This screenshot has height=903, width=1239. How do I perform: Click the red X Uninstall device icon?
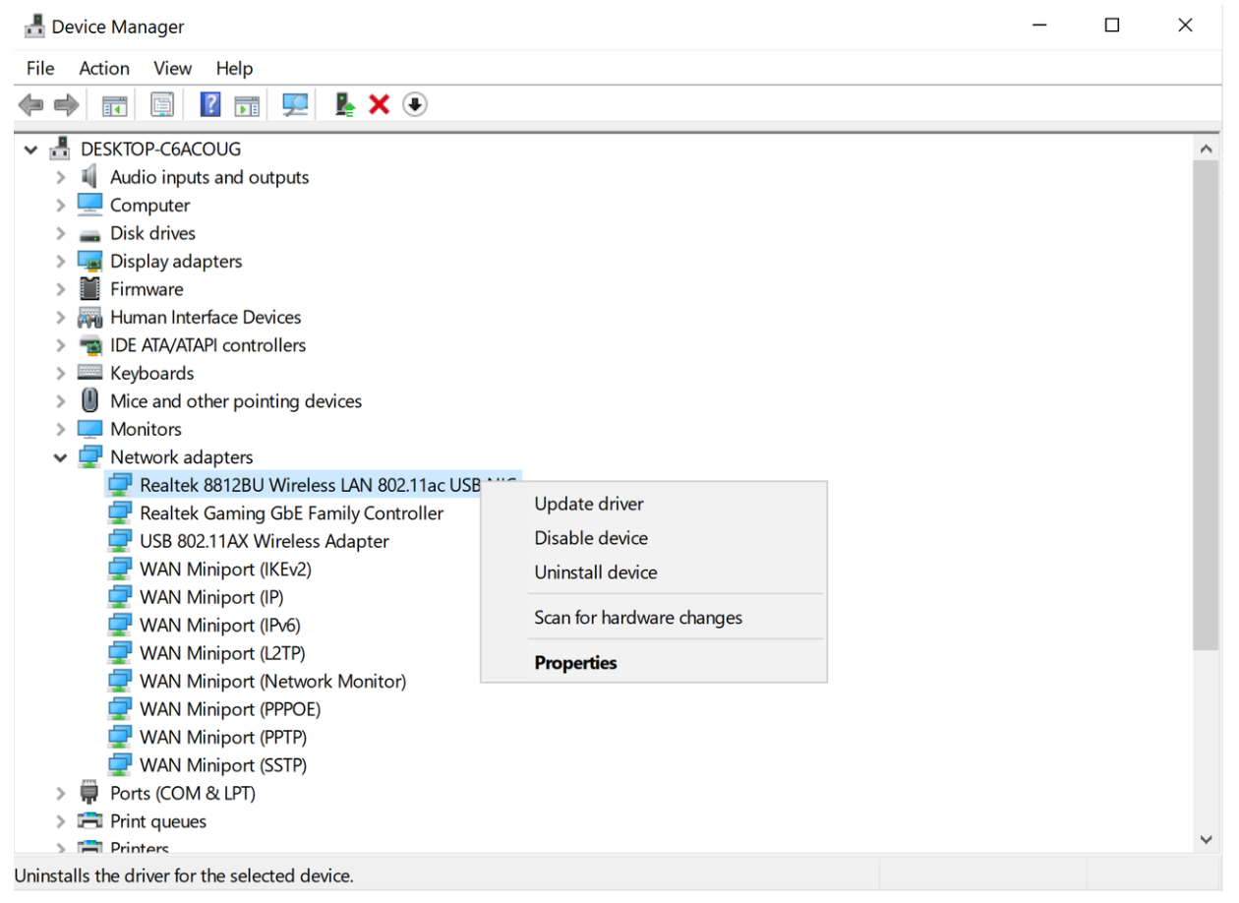click(x=380, y=104)
